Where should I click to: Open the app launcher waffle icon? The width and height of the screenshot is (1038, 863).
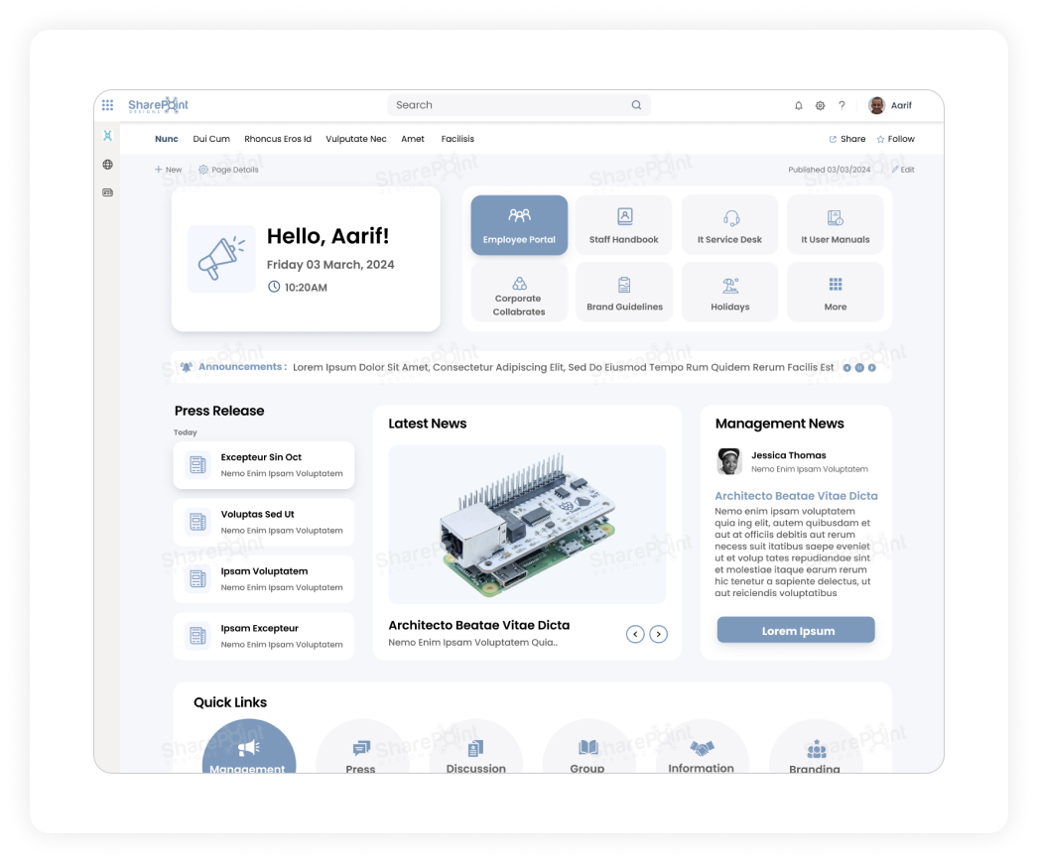pos(107,104)
